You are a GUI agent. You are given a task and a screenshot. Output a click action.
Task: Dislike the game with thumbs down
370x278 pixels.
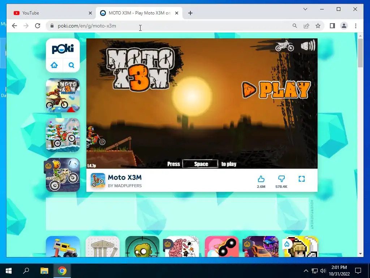pyautogui.click(x=281, y=179)
